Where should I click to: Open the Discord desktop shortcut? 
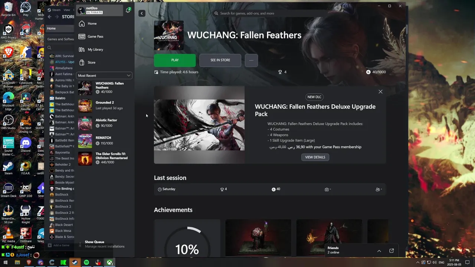pos(26,145)
